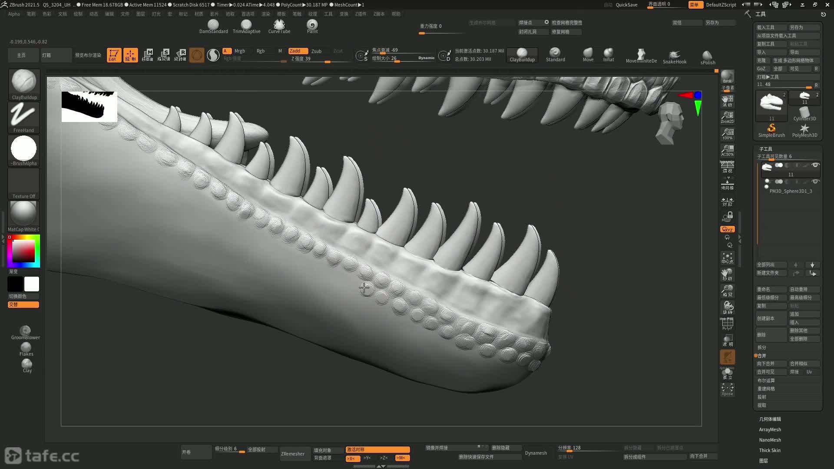Toggle the >X< symmetry axis

coord(352,458)
